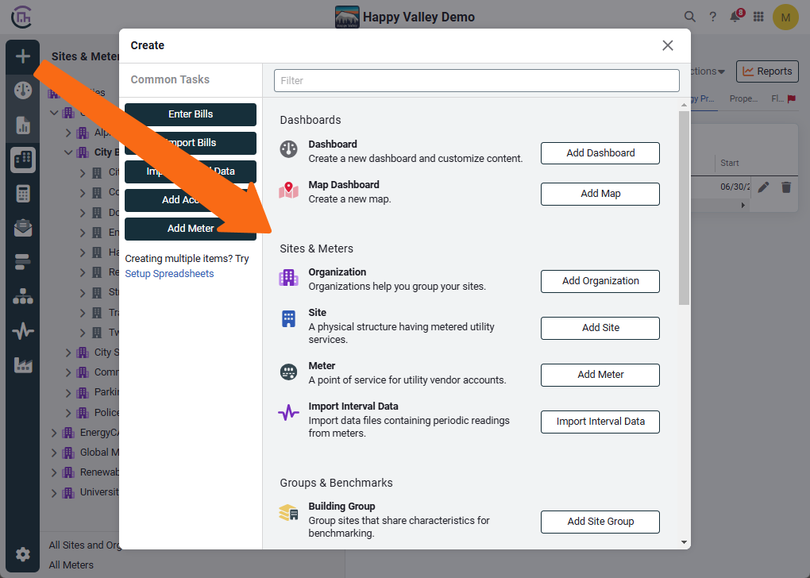The image size is (810, 578).
Task: Click the scroll up arrow in Create dialog
Action: [x=684, y=105]
